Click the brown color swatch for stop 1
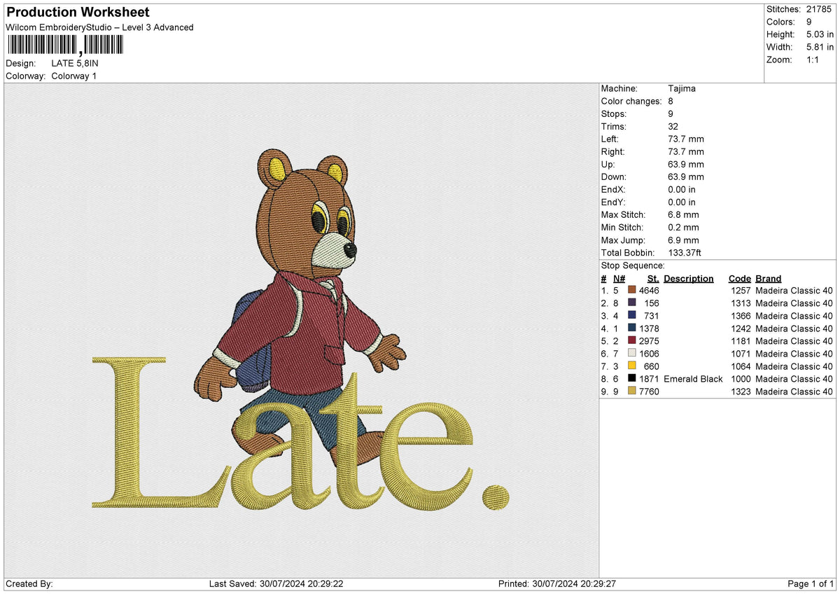 click(x=632, y=290)
